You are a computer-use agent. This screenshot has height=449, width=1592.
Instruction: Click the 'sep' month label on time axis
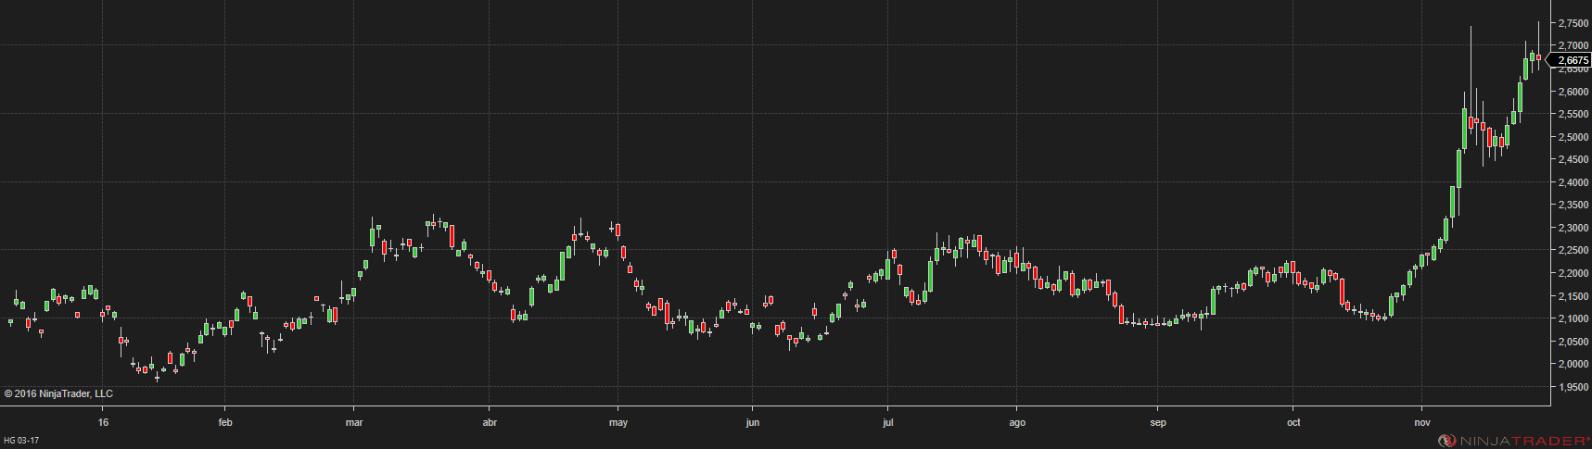point(1158,423)
